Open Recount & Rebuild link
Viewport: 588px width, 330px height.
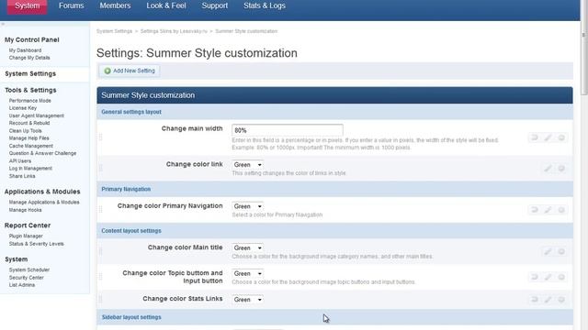(x=29, y=123)
